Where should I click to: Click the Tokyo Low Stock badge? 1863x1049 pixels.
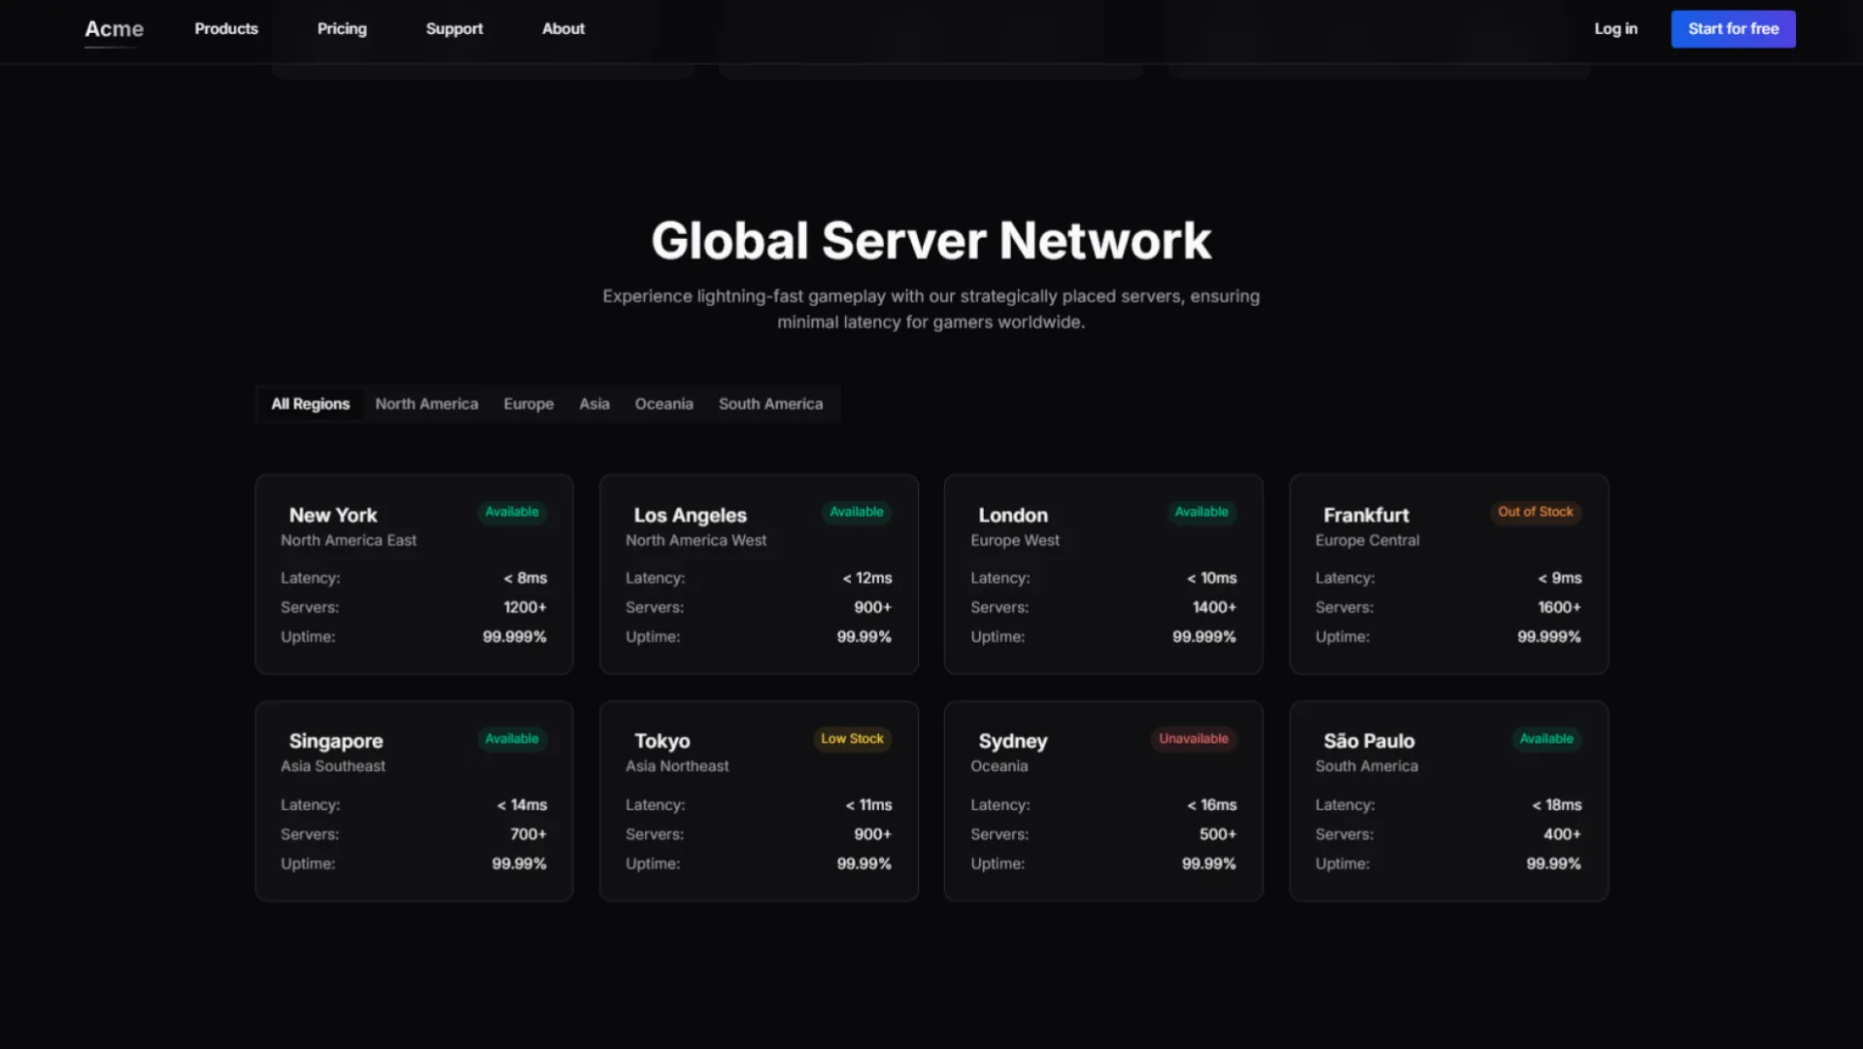[852, 738]
